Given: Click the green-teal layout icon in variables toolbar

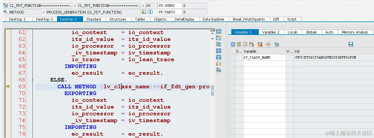Looking at the screenshot, I should point(277,44).
